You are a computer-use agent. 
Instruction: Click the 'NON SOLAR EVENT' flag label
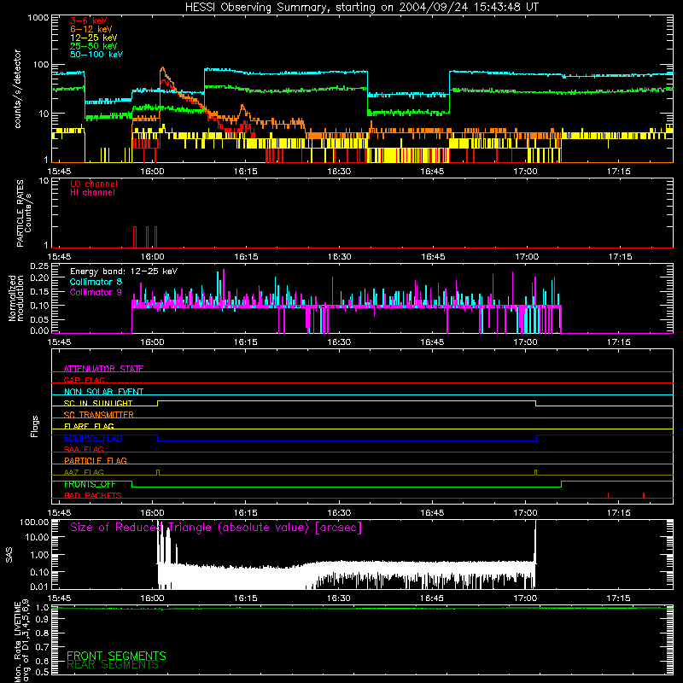point(103,392)
